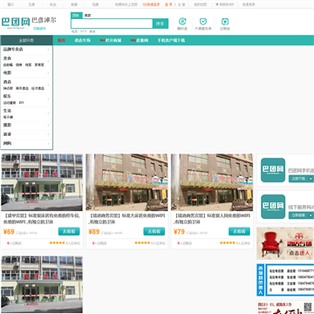Viewport: 314px width, 314px height.
Task: Click the 随时退 refund guarantee icon
Action: (182, 22)
